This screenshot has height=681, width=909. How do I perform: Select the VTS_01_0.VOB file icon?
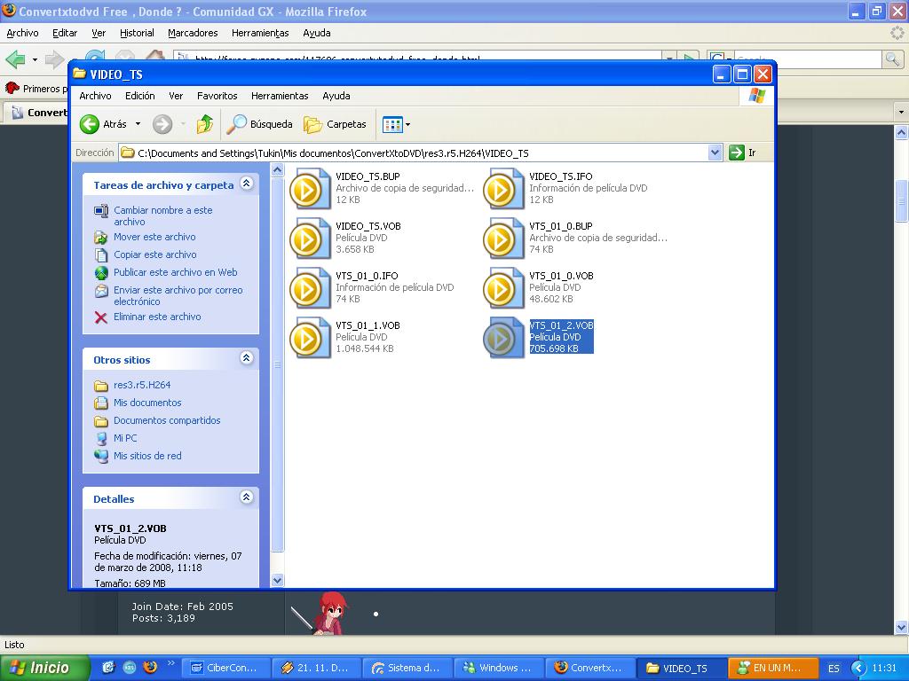pos(504,288)
